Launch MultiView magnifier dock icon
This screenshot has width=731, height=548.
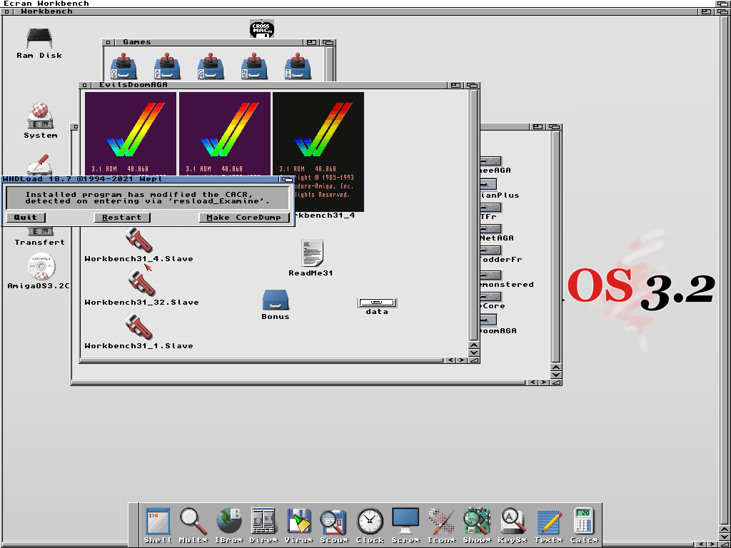click(x=193, y=520)
